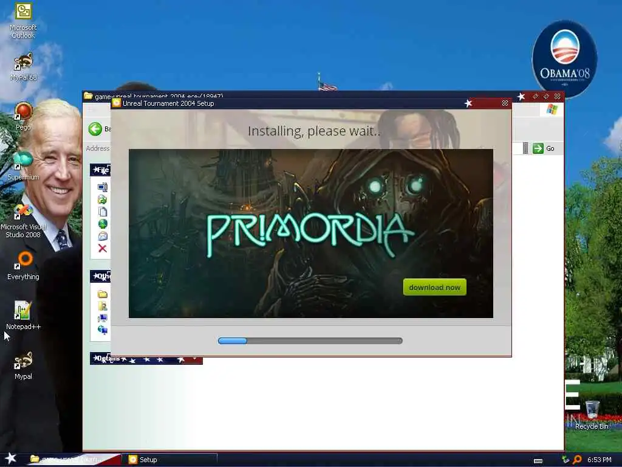
Task: Click My Documents icon under Other Places
Action: 102,306
